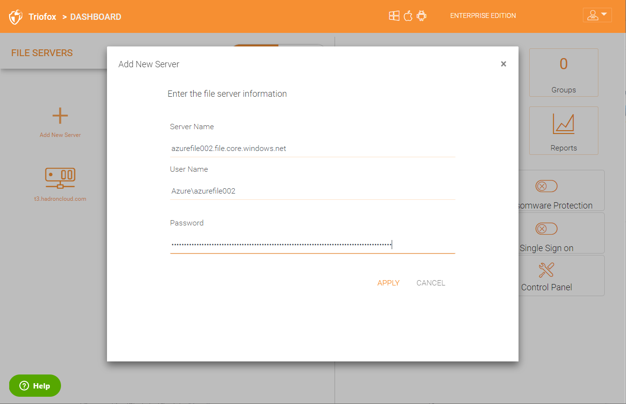This screenshot has height=404, width=626.
Task: Open the Reports chart icon
Action: 564,124
